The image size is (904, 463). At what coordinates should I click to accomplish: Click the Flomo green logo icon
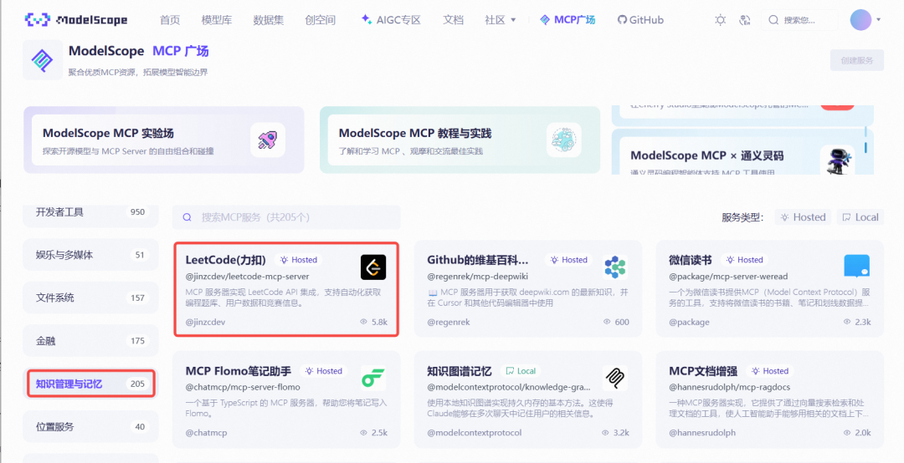tap(373, 379)
